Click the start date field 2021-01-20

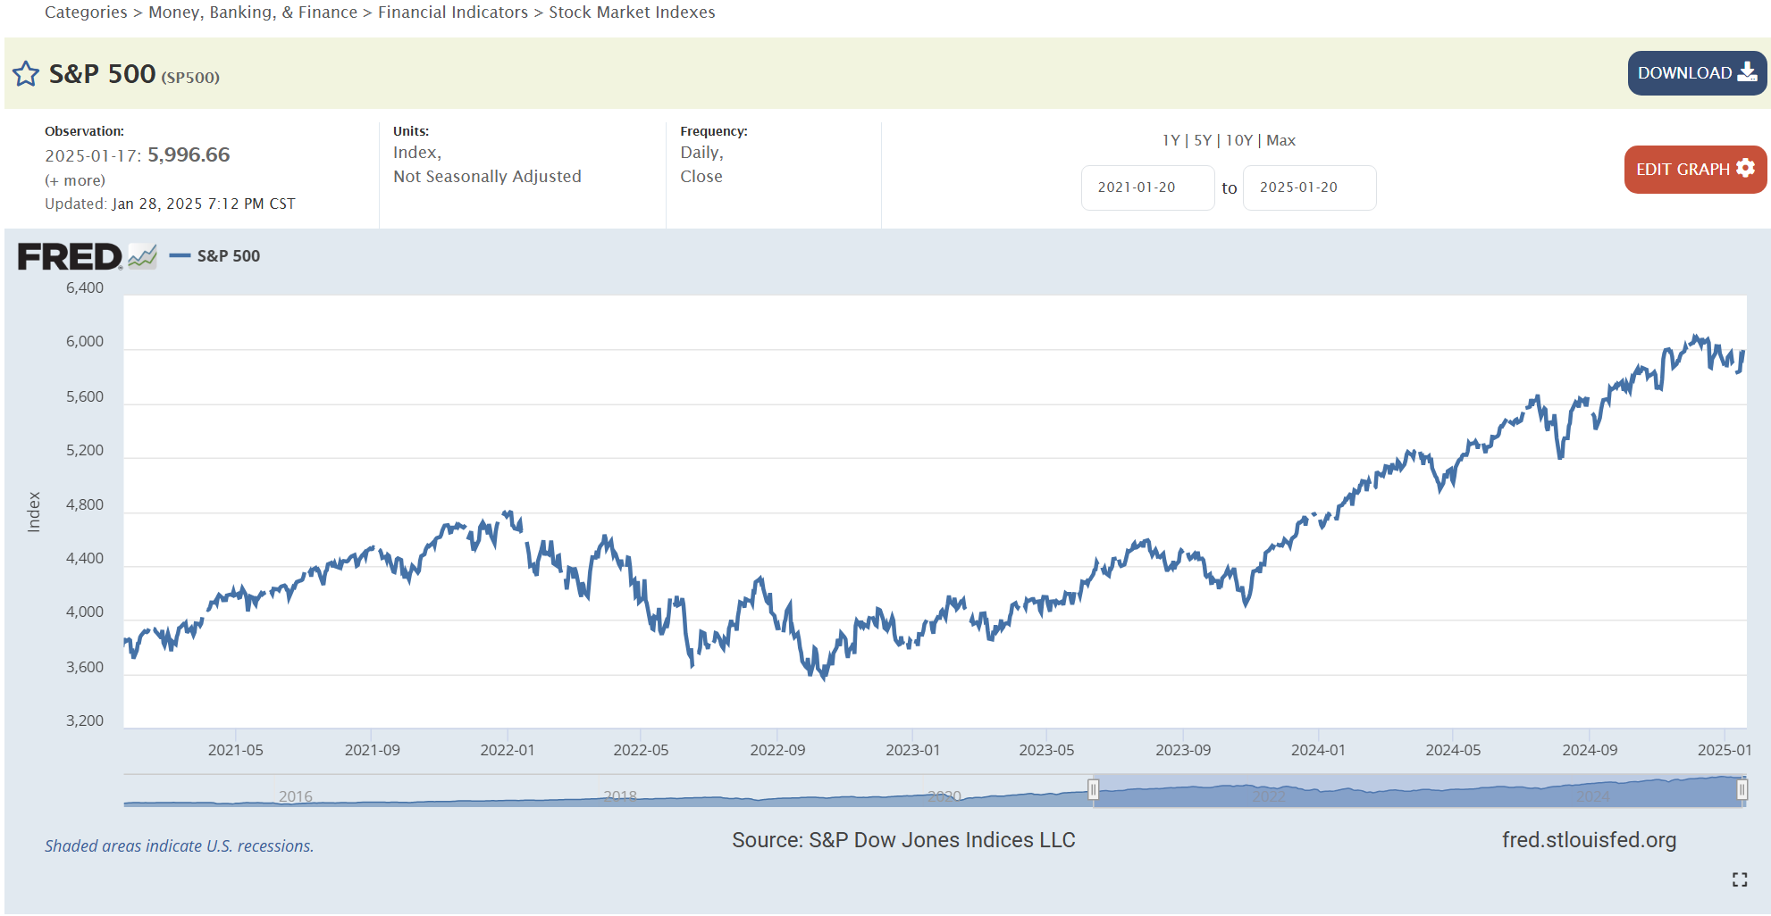coord(1147,187)
